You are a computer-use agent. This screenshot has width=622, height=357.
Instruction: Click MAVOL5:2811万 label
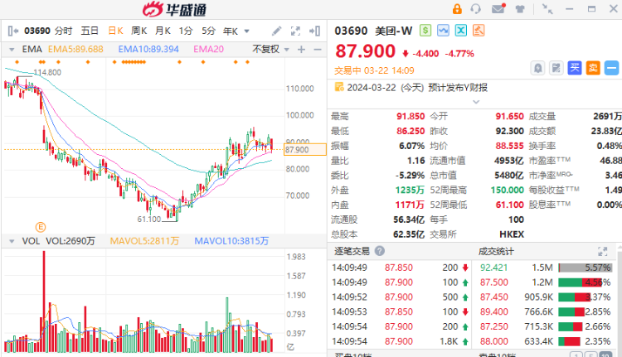coord(145,241)
